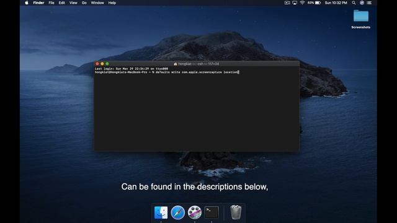Image resolution: width=397 pixels, height=223 pixels.
Task: Click the Terminal cursor after location
Action: pos(238,72)
